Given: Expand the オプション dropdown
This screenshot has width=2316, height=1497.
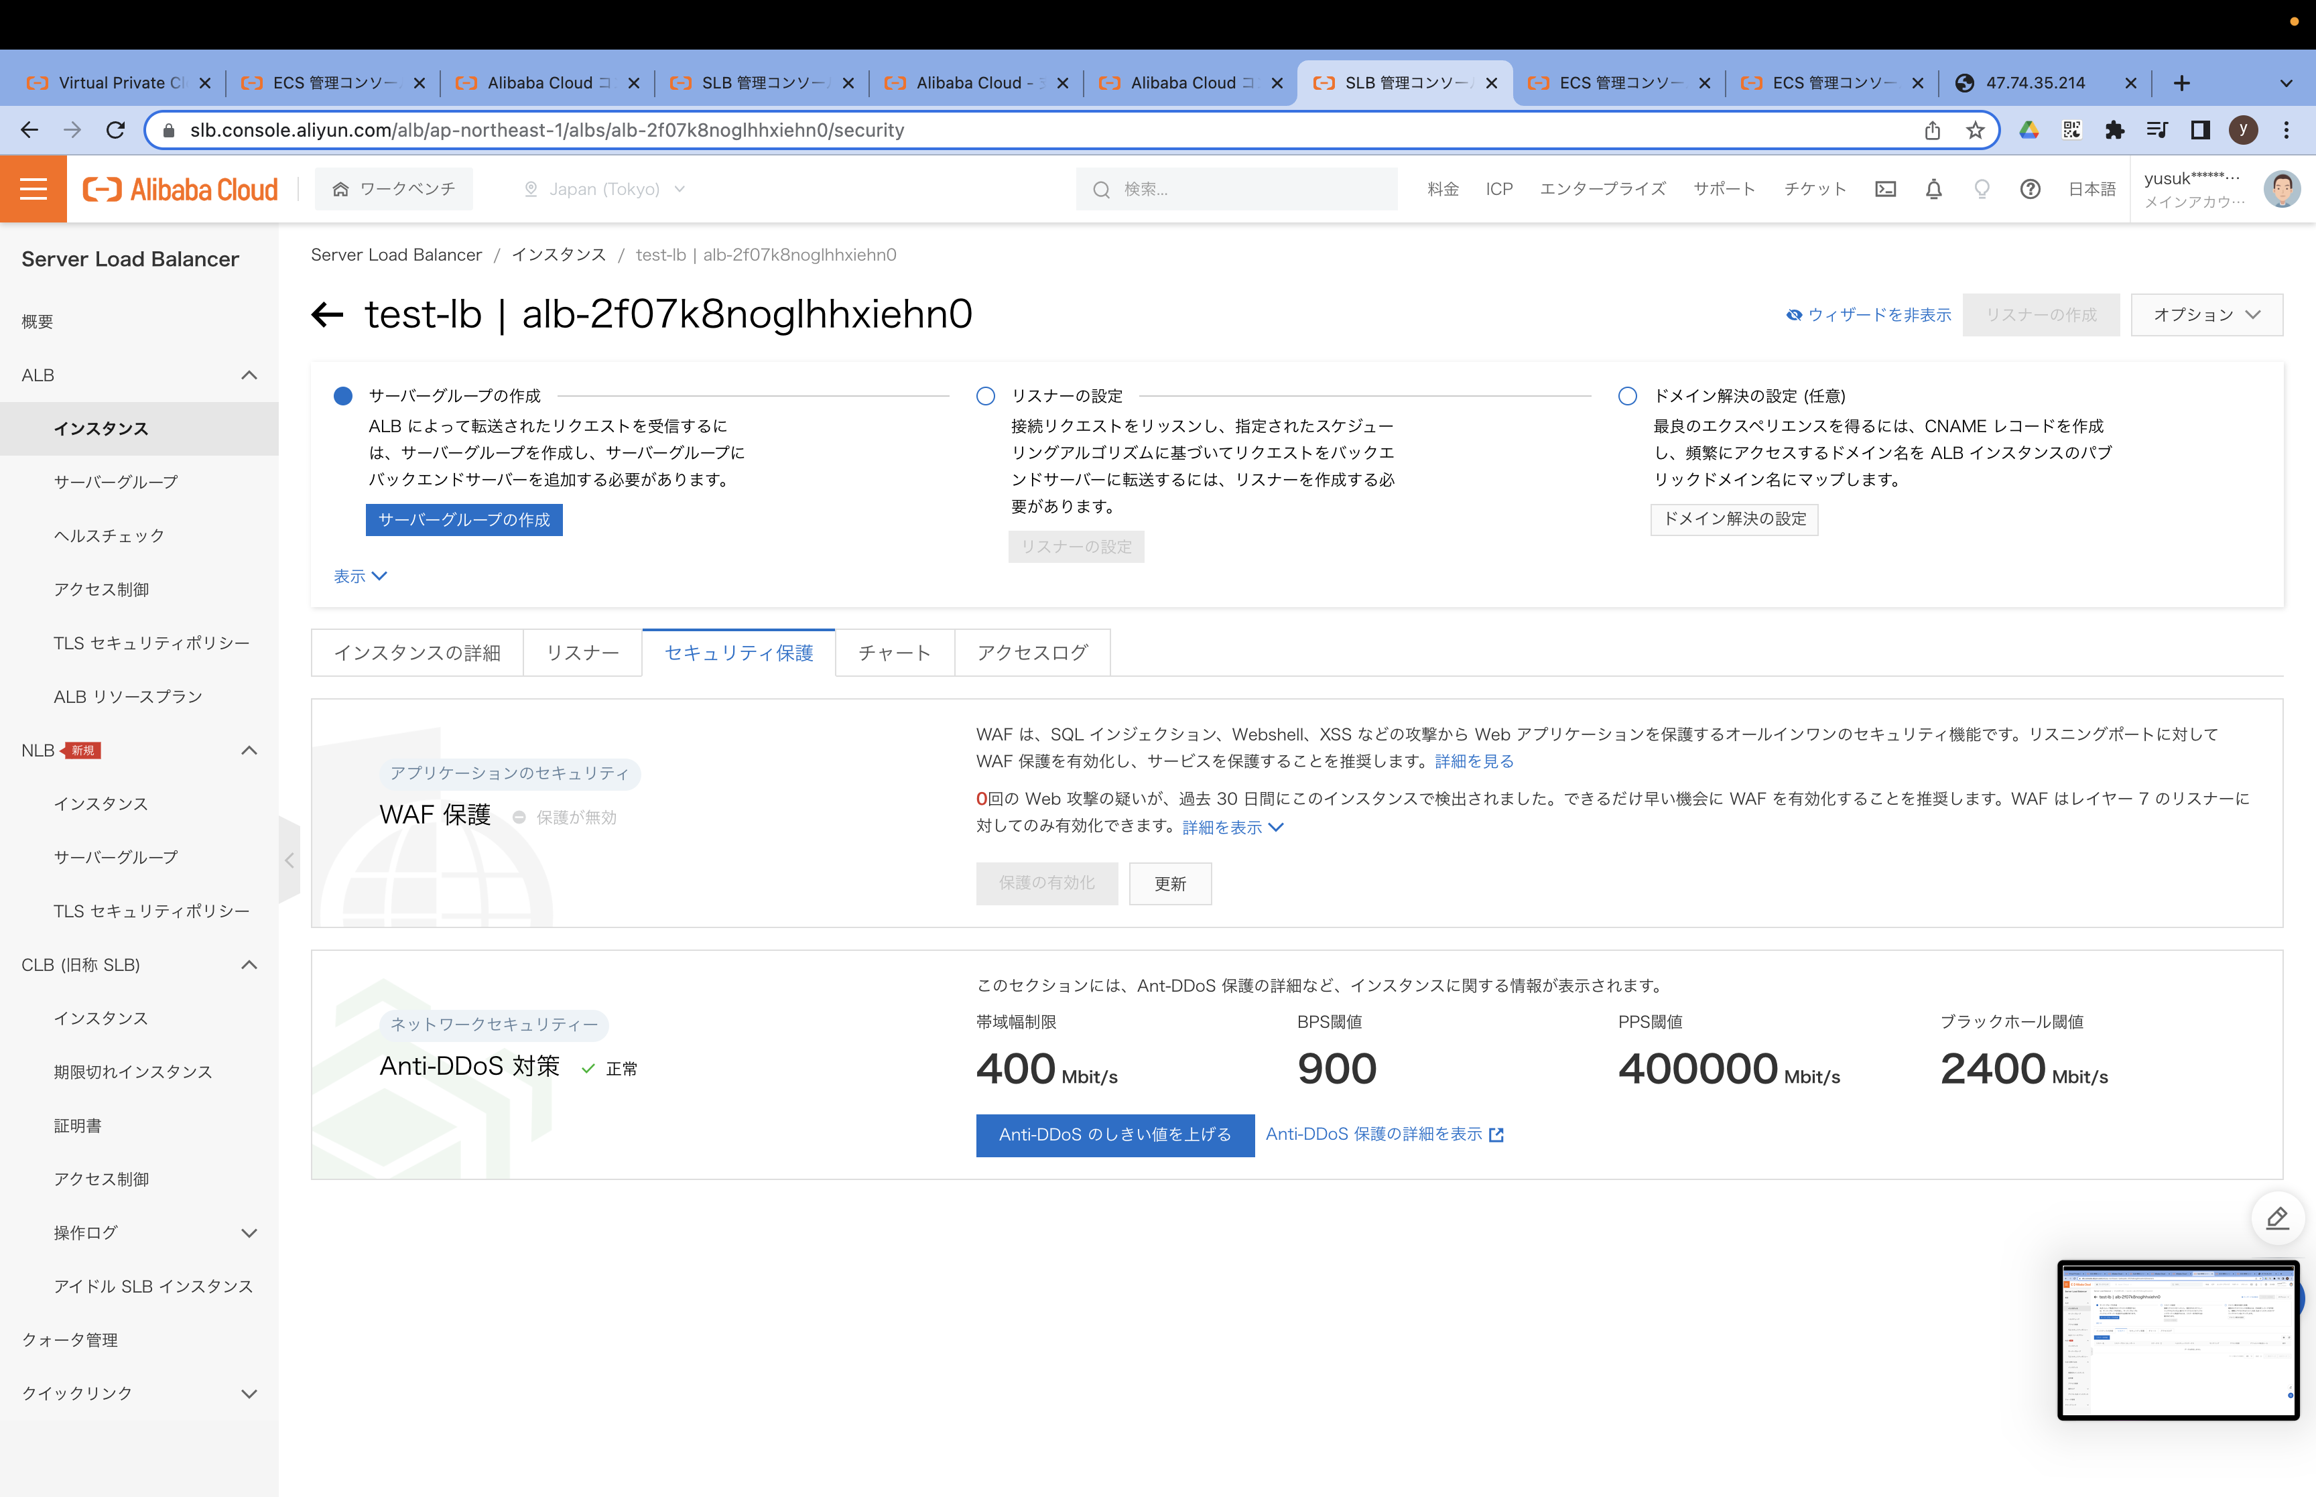Looking at the screenshot, I should coord(2206,314).
